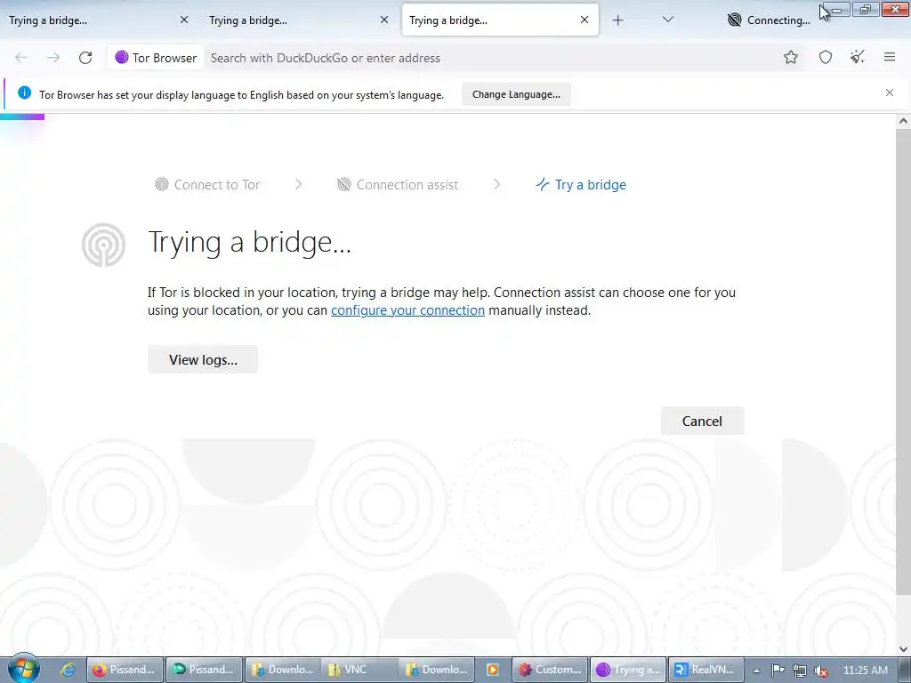
Task: Open a new tab with the plus button
Action: pos(618,20)
